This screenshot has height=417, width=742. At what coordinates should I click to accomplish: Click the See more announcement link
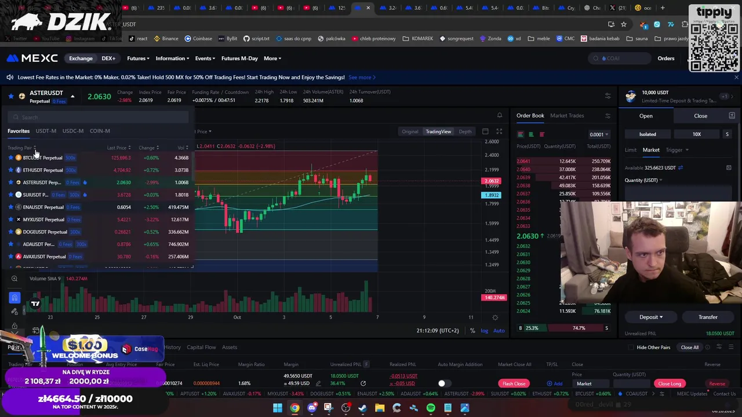tap(362, 77)
